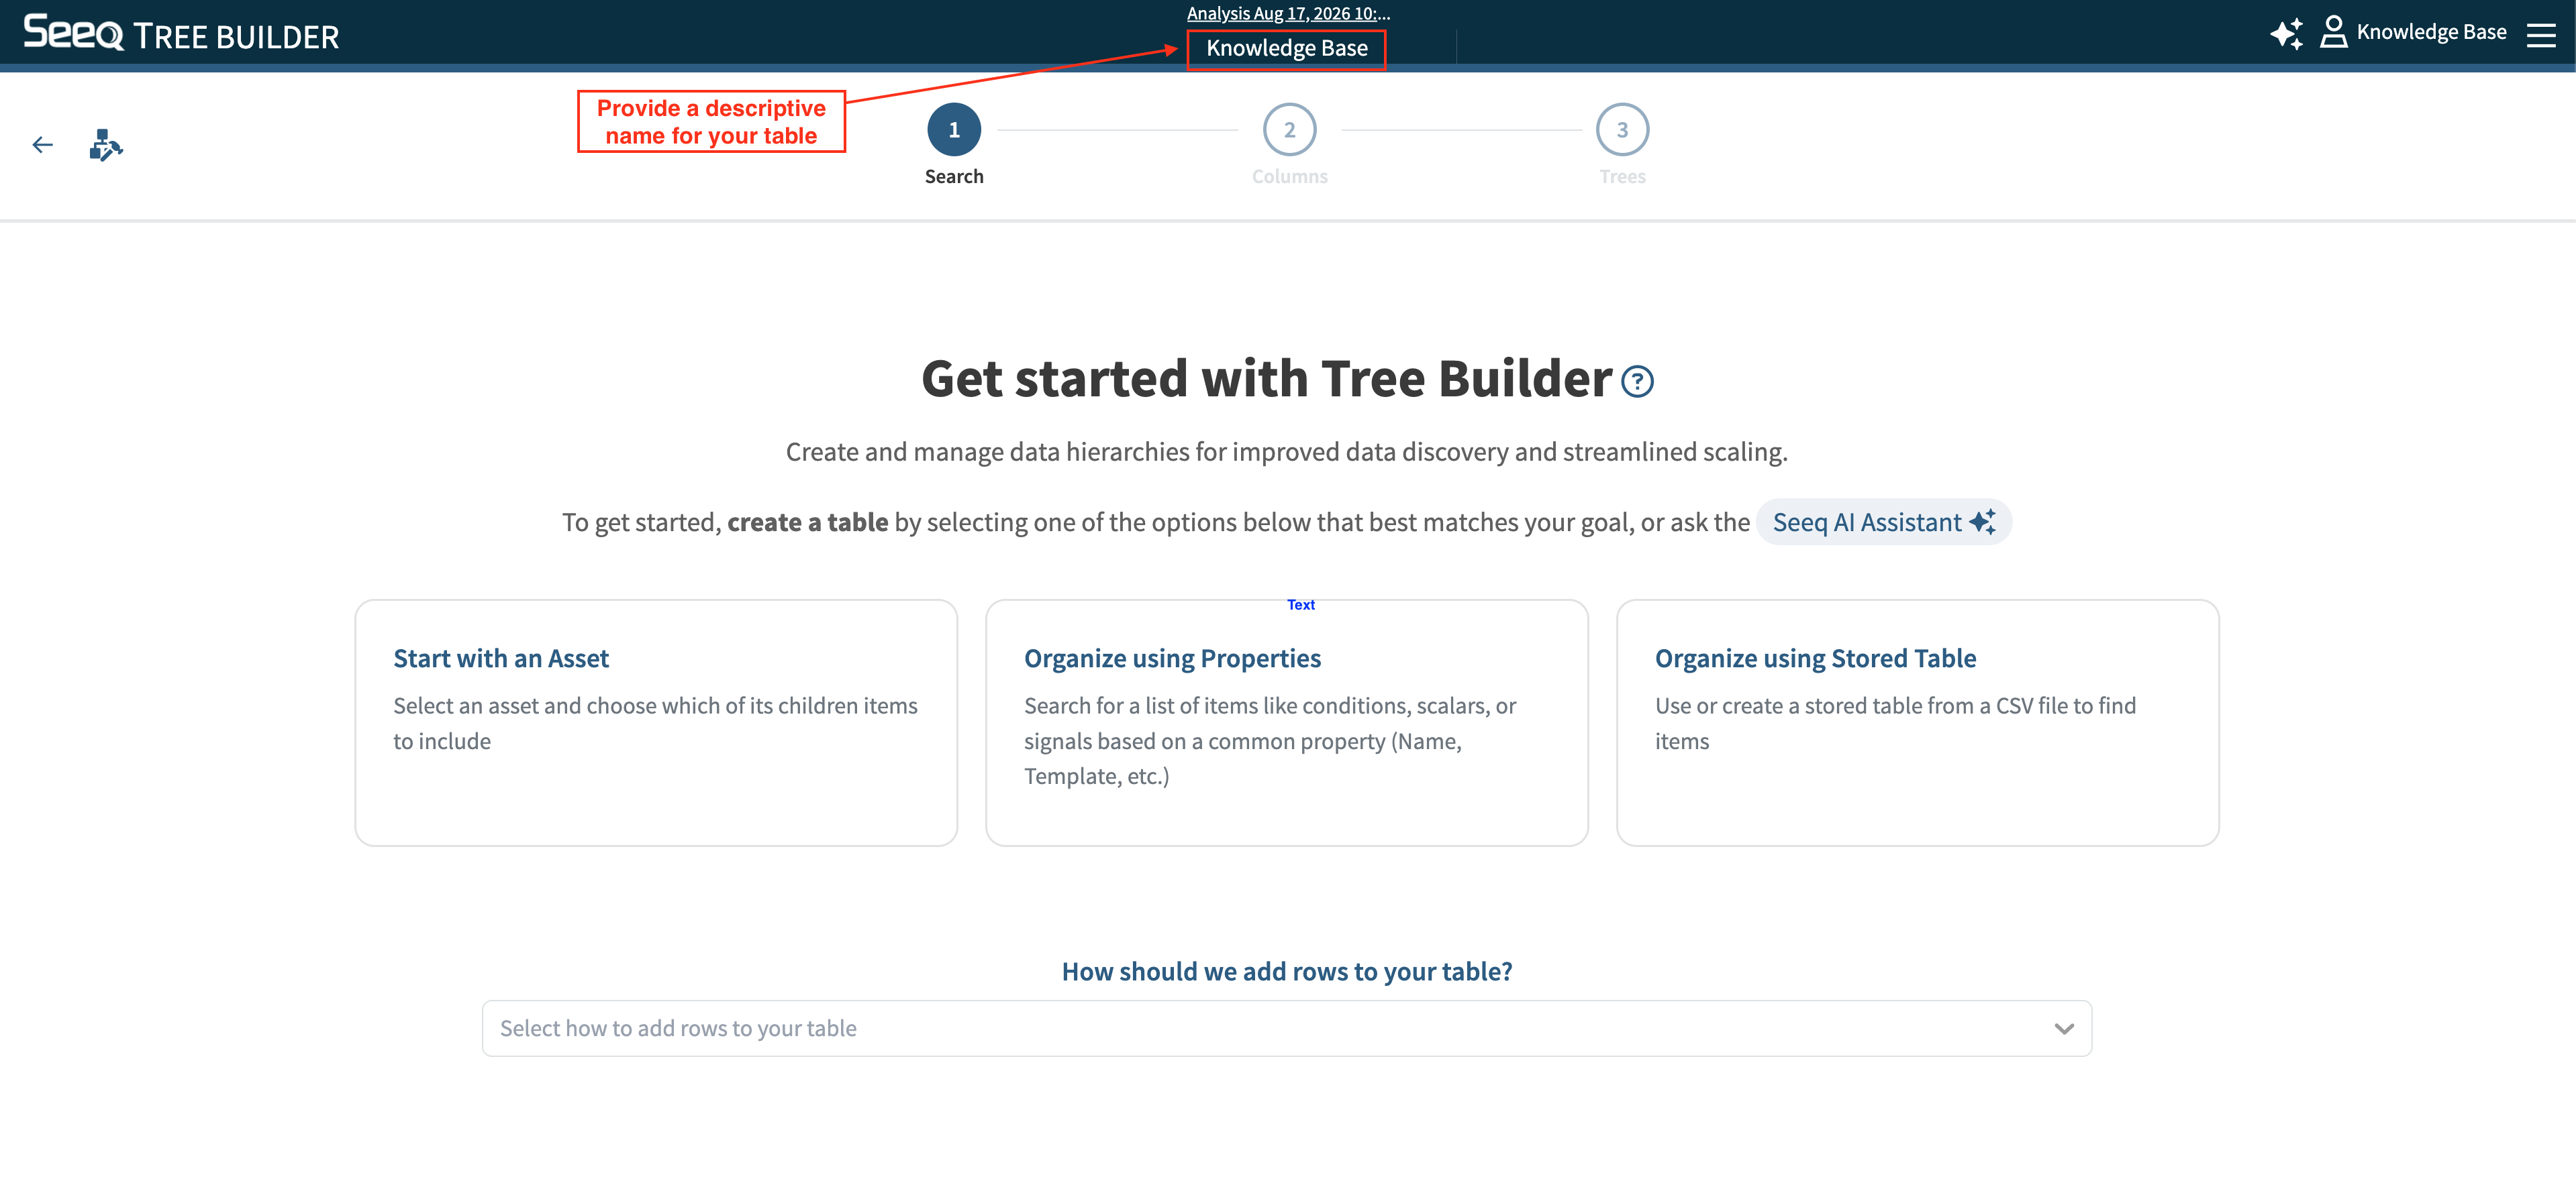Click the Knowledge Base user name in header
The width and height of the screenshot is (2576, 1183).
click(2431, 32)
